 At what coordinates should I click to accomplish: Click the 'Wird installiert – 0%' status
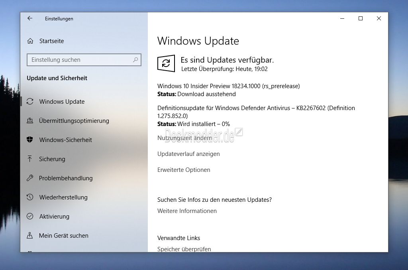204,124
